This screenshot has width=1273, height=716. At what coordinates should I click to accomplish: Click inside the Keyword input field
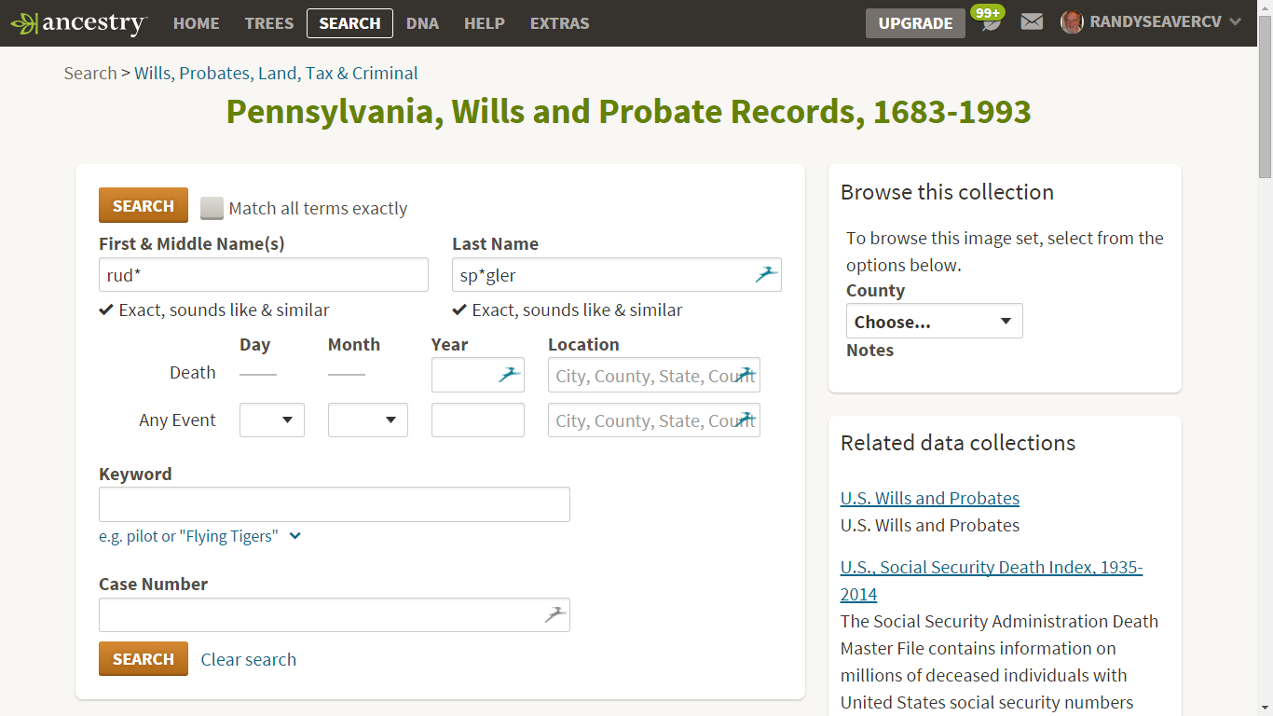click(x=334, y=503)
